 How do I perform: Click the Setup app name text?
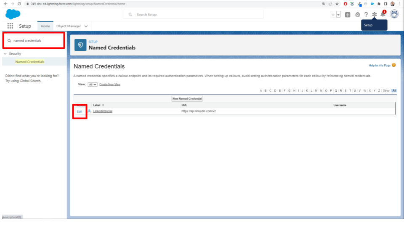point(25,26)
